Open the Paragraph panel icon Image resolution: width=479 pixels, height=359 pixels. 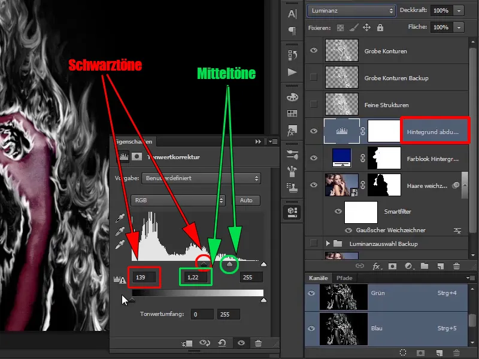click(292, 31)
